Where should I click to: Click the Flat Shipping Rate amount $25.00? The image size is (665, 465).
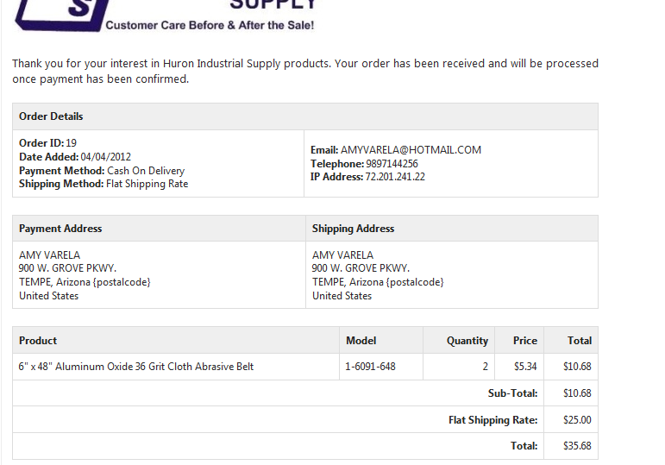tap(577, 419)
